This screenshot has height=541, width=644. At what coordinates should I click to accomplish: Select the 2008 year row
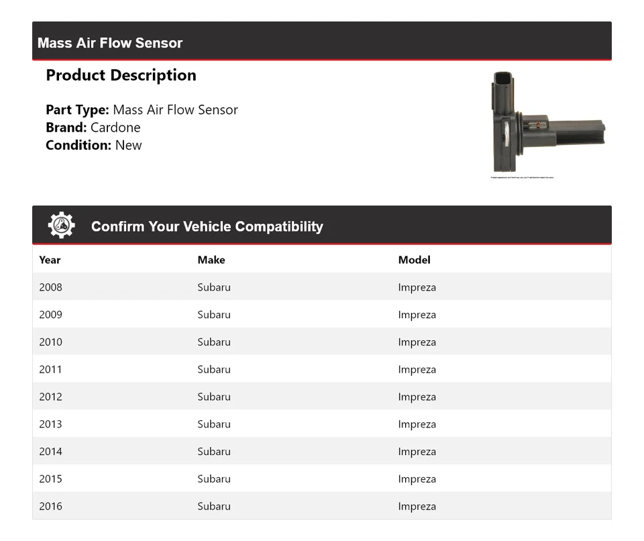click(x=50, y=287)
